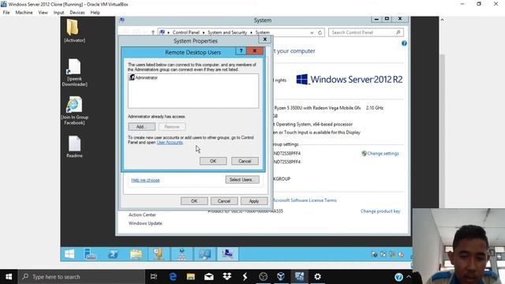
Task: Click the running VM icon on host taskbar
Action: click(x=299, y=277)
